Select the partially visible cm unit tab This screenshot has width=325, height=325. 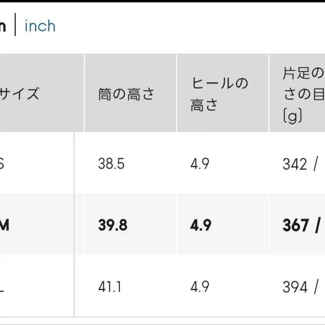pos(3,27)
